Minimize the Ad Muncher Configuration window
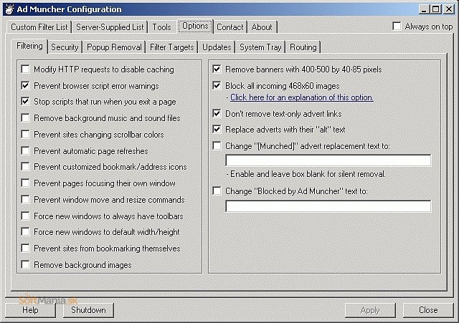This screenshot has width=459, height=323. pyautogui.click(x=424, y=9)
